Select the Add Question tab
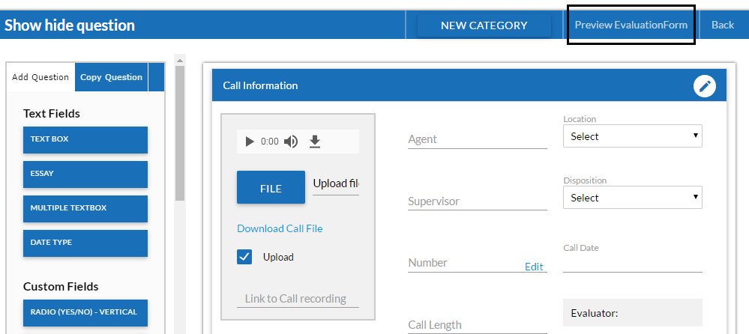The width and height of the screenshot is (749, 334). pyautogui.click(x=40, y=77)
